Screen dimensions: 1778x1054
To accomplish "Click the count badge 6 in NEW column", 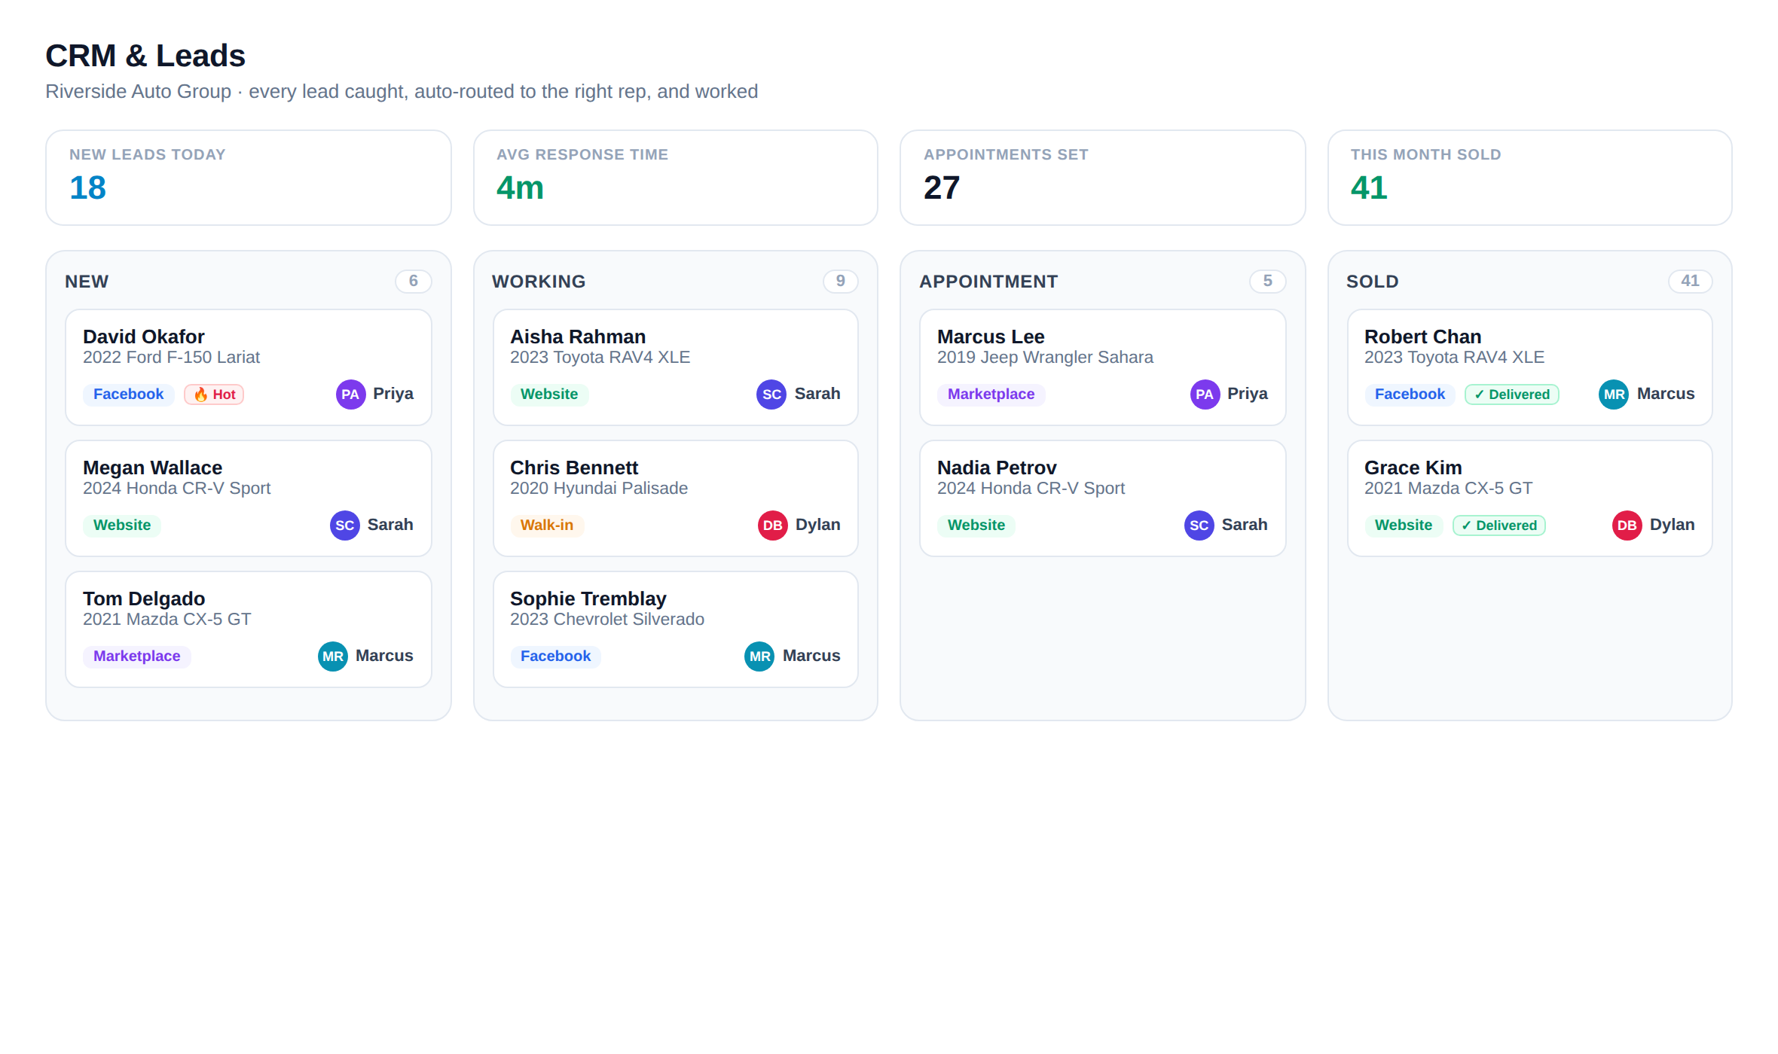I will pos(414,281).
